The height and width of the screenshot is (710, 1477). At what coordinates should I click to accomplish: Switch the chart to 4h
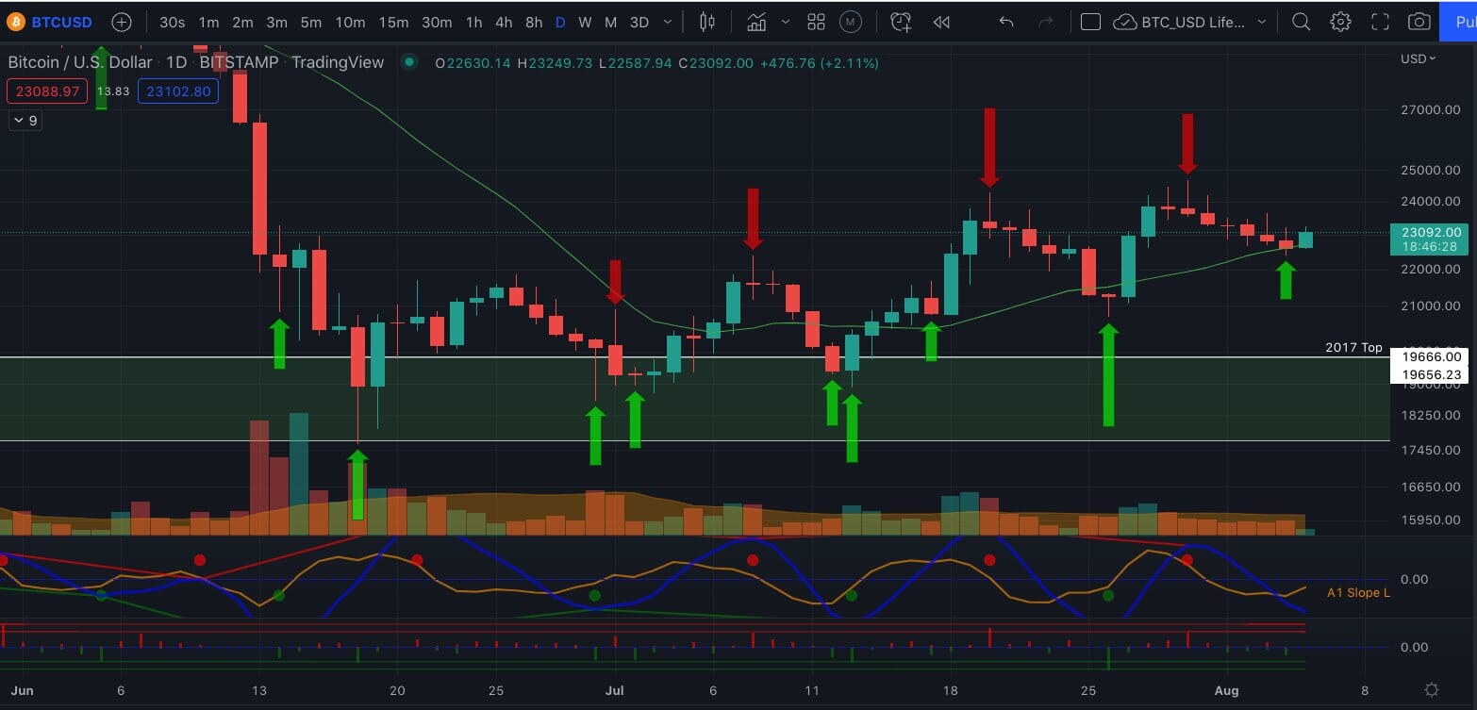click(x=504, y=22)
